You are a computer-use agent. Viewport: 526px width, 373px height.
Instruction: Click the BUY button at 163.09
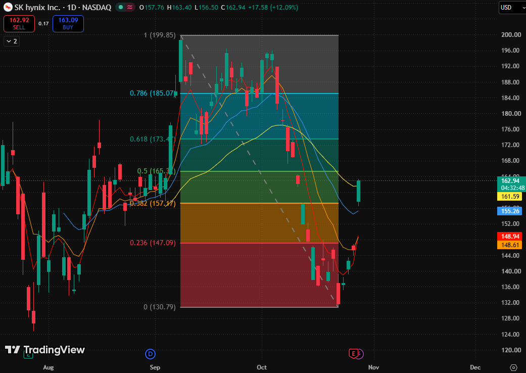point(68,23)
